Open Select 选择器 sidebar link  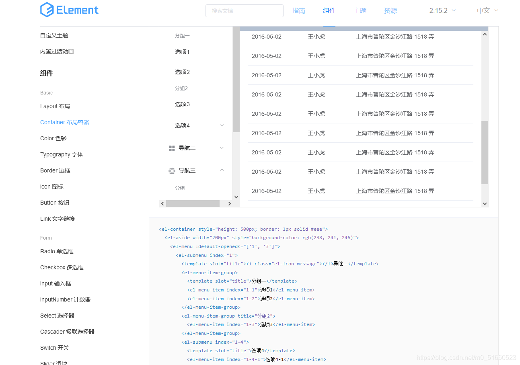pos(57,316)
